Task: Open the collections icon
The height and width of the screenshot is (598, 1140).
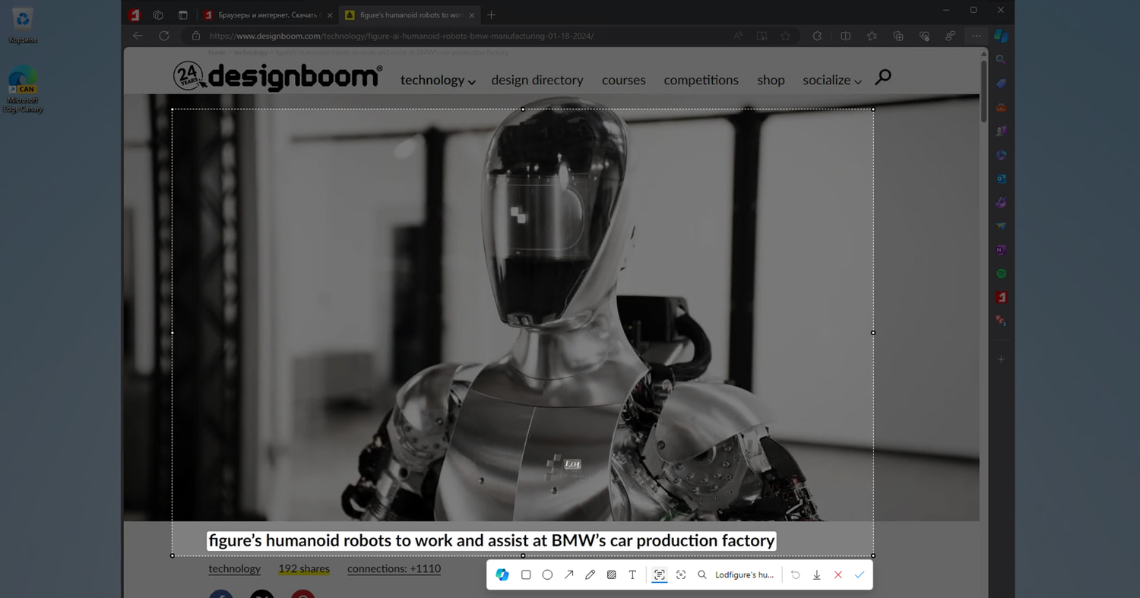Action: coord(898,36)
